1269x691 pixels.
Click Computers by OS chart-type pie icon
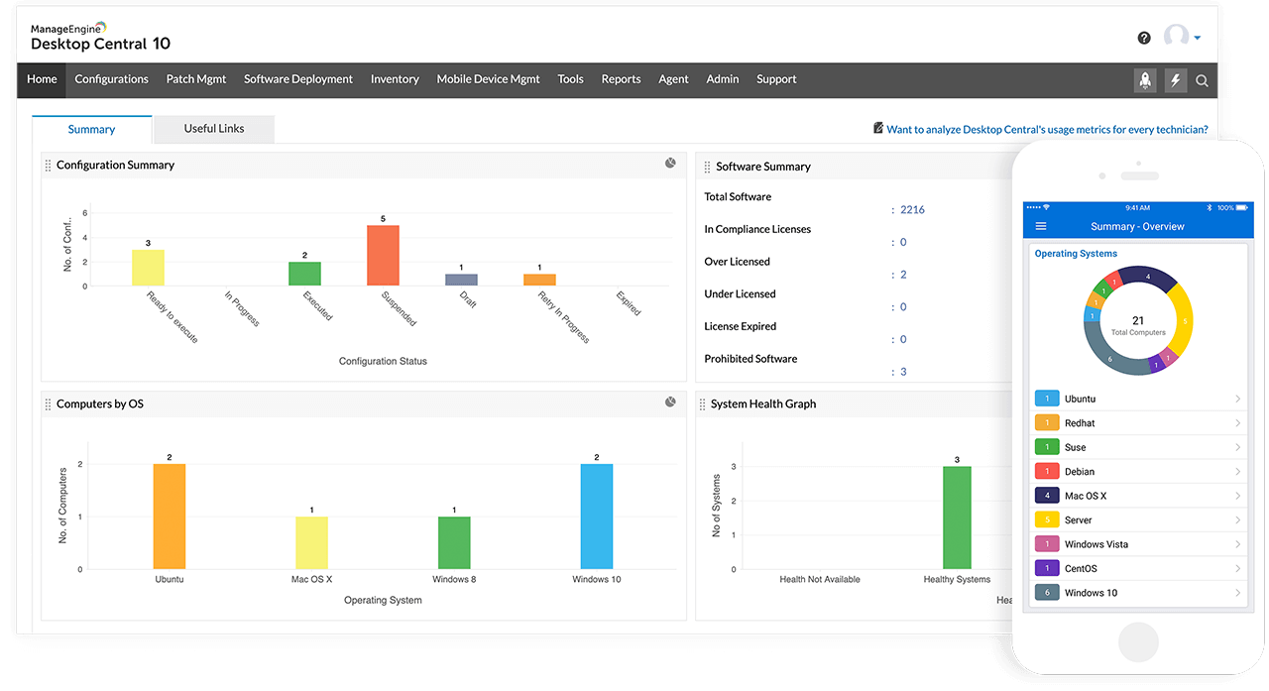tap(670, 402)
